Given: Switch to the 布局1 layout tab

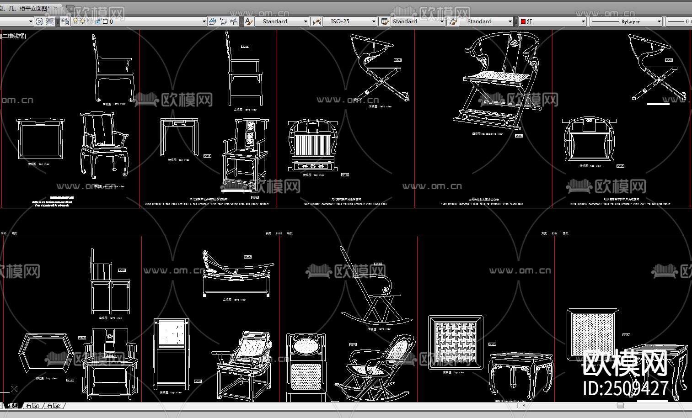Looking at the screenshot, I should (x=32, y=406).
